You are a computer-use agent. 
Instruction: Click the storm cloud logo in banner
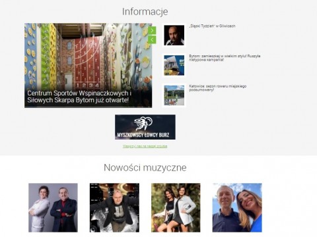pos(143,124)
